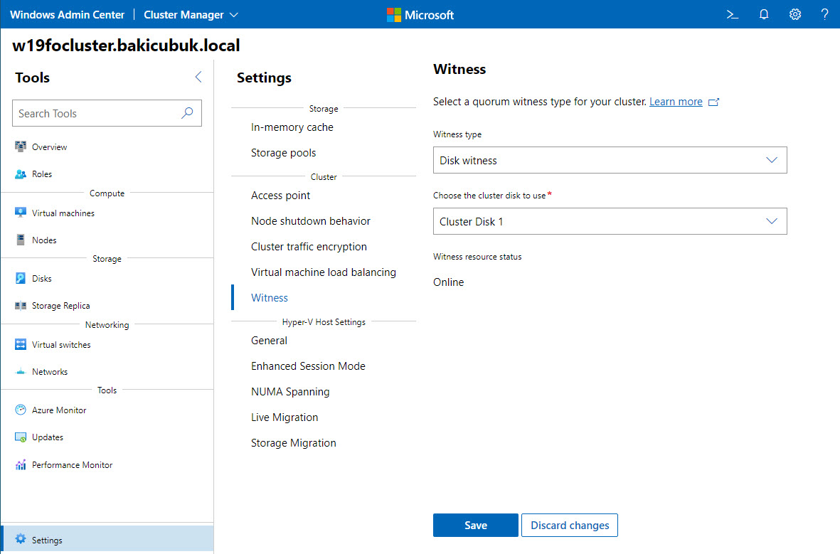Open the Roles tool label
The image size is (840, 554).
42,174
